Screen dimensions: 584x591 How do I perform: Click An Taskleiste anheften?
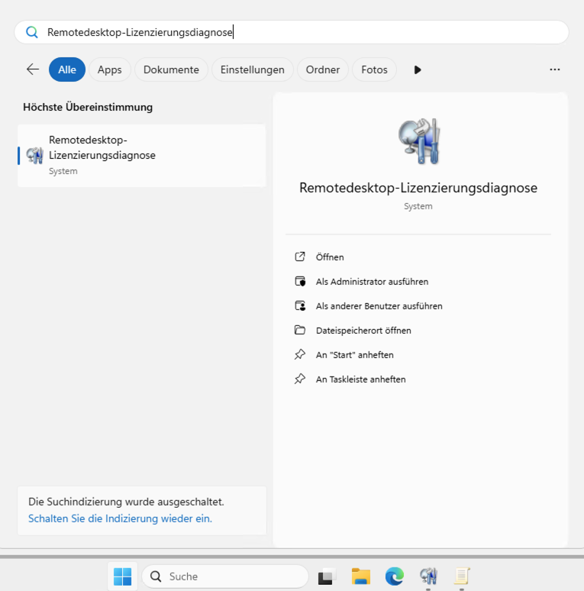(x=360, y=379)
